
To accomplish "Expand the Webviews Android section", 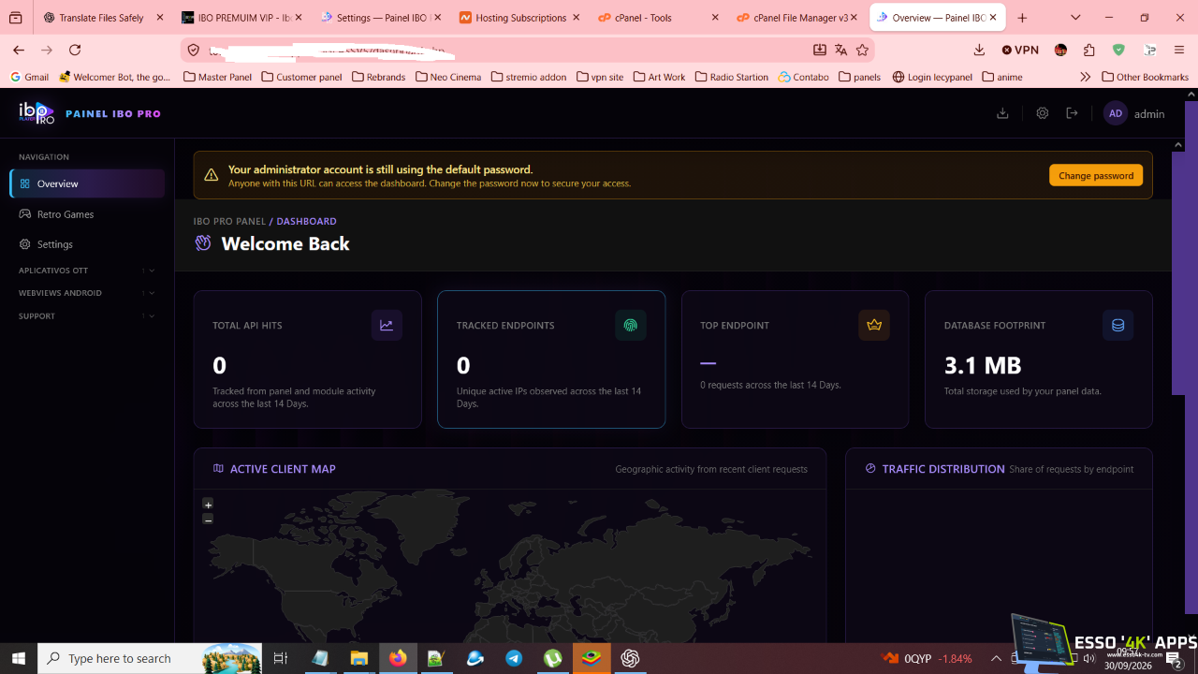I will click(87, 293).
